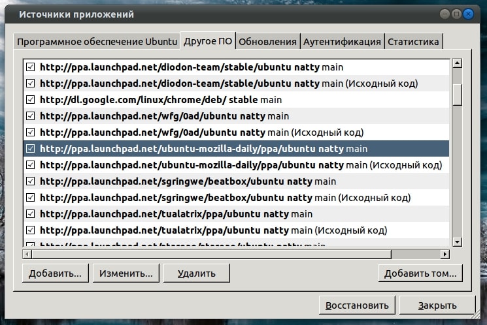Toggle wfg/0ad natty main checkbox
The width and height of the screenshot is (487, 325).
point(31,116)
